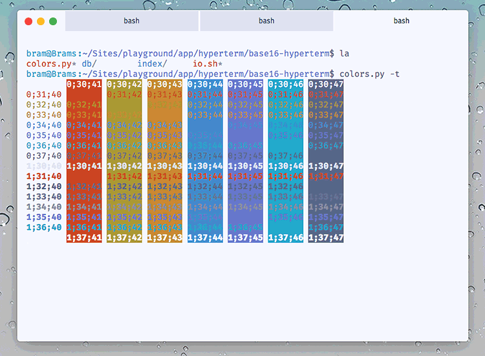The height and width of the screenshot is (356, 485).
Task: Click the bold 1;33;40 text
Action: click(44, 197)
